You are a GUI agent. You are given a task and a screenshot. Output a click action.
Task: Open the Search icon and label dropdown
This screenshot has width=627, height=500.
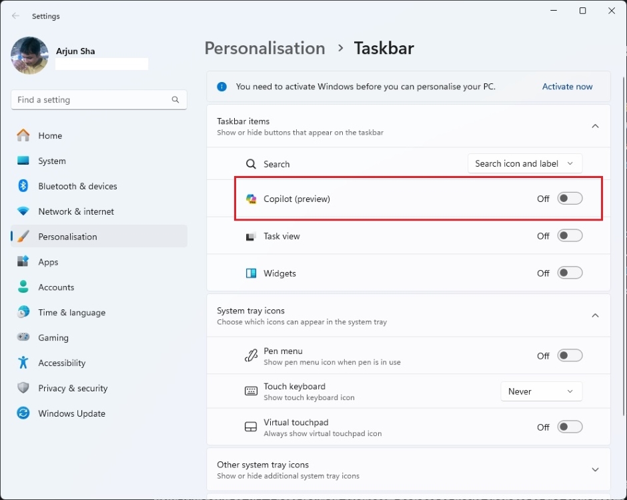[524, 163]
